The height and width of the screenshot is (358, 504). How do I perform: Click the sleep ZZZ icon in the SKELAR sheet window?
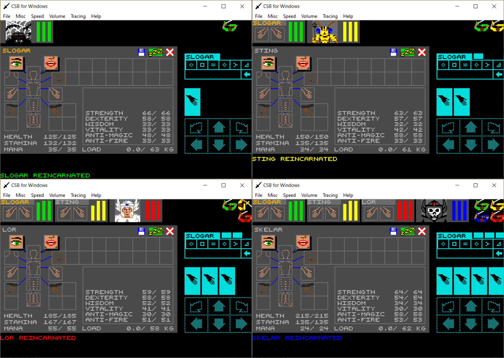click(408, 231)
